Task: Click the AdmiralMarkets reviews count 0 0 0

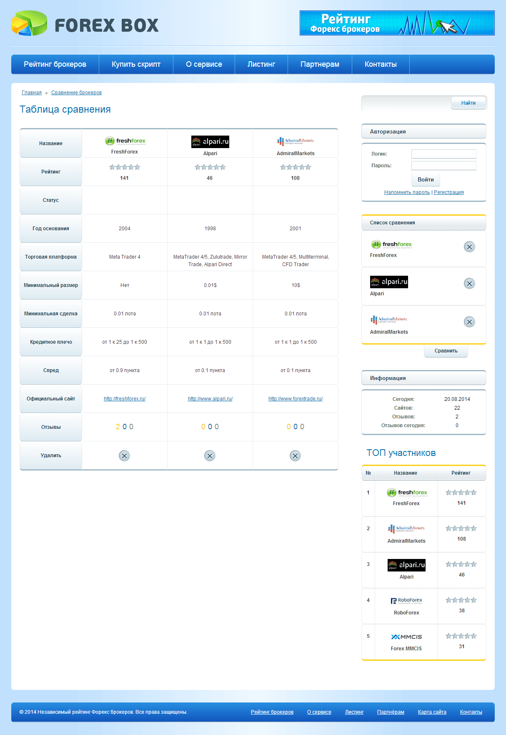Action: (x=296, y=427)
